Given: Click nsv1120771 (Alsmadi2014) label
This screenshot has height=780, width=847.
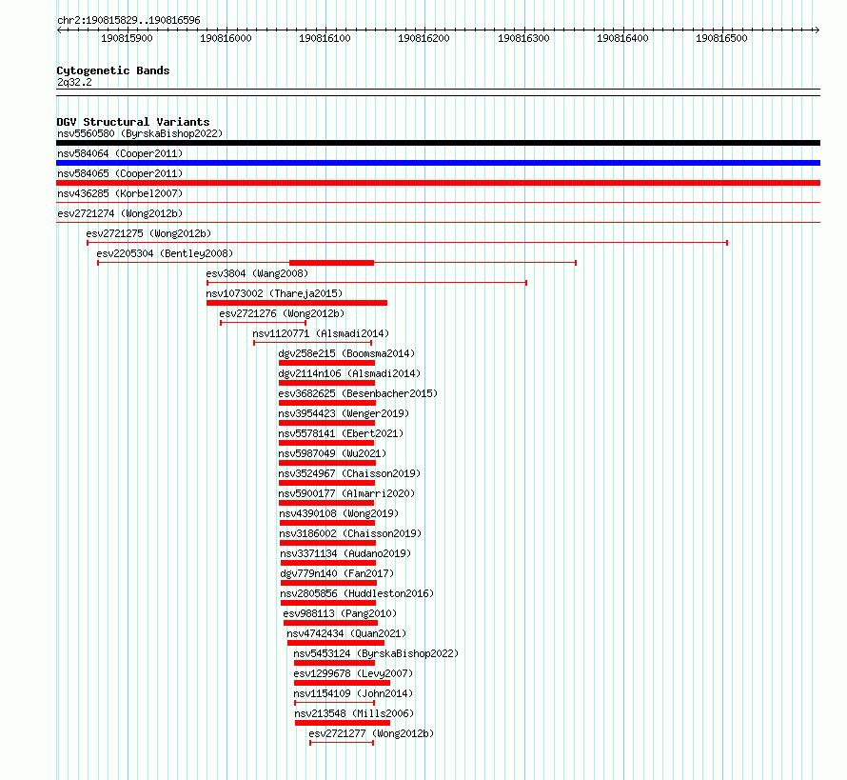Looking at the screenshot, I should coord(321,333).
